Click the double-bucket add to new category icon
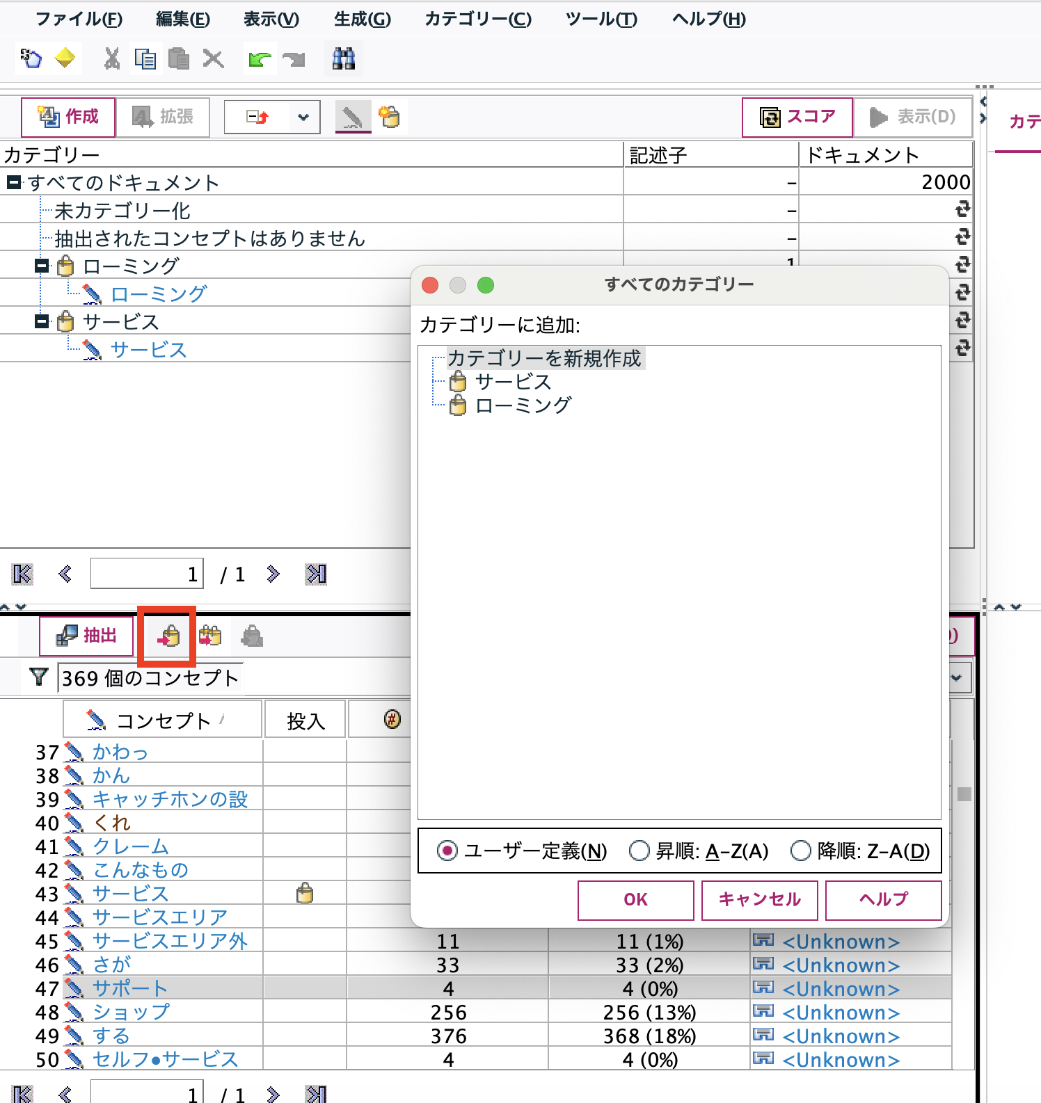The width and height of the screenshot is (1041, 1103). pyautogui.click(x=209, y=636)
